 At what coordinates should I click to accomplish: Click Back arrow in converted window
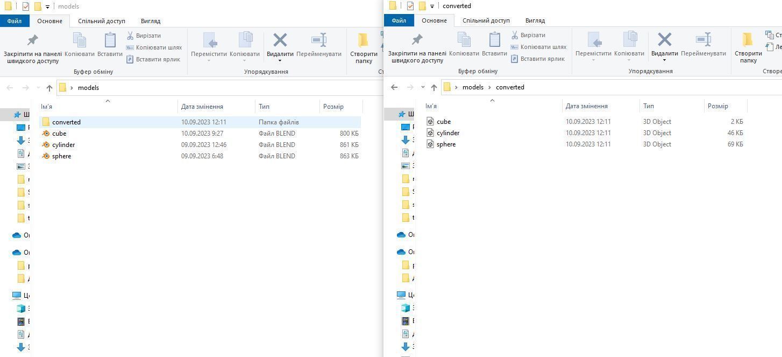[394, 87]
